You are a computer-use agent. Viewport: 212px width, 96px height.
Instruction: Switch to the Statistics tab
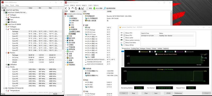tap(166, 49)
